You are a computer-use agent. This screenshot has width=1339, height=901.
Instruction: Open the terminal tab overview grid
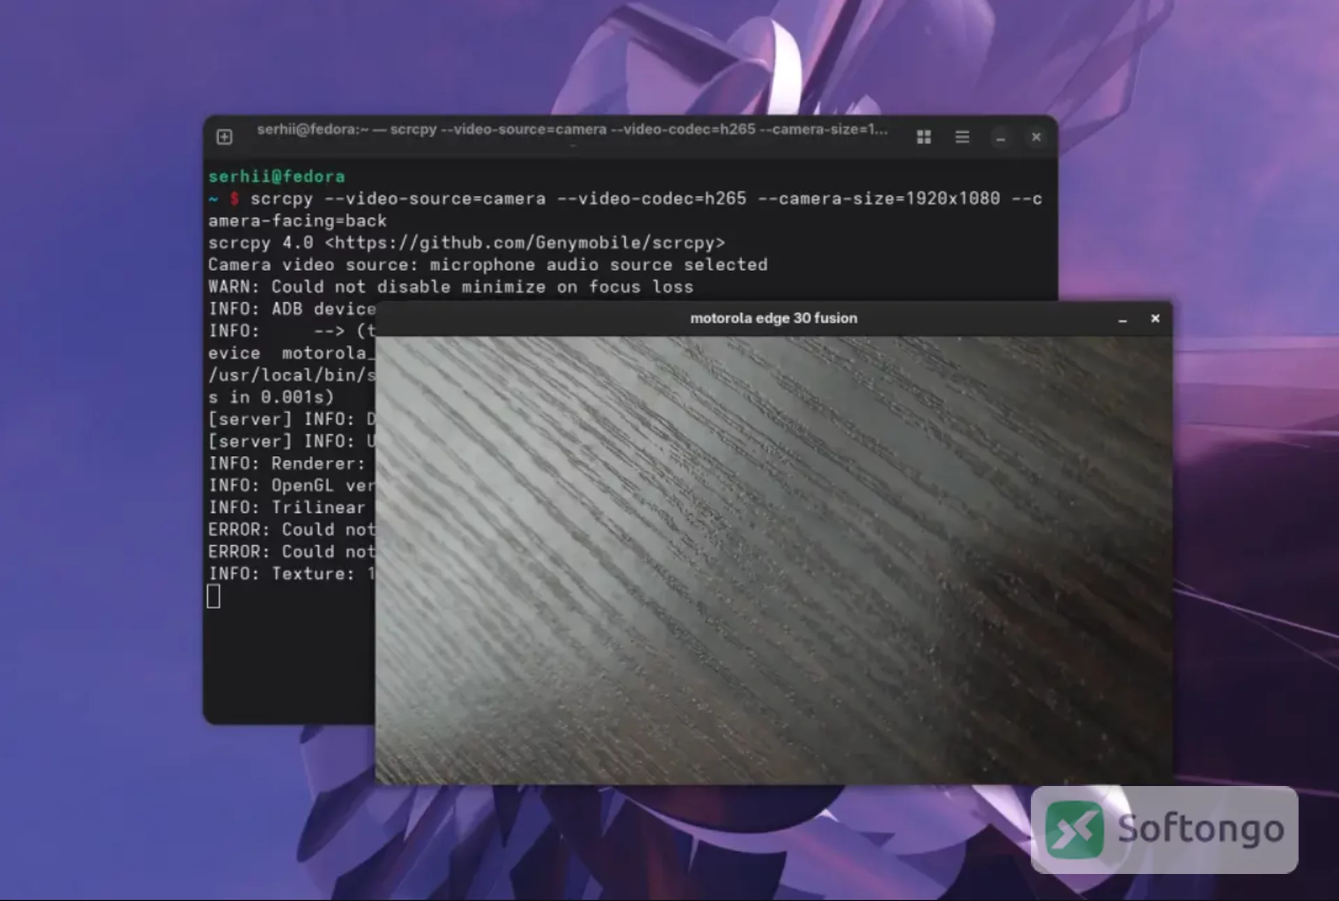coord(924,137)
